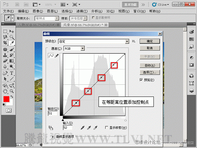Select the Brush tool
Screen dimensions: 197x148
(12, 49)
